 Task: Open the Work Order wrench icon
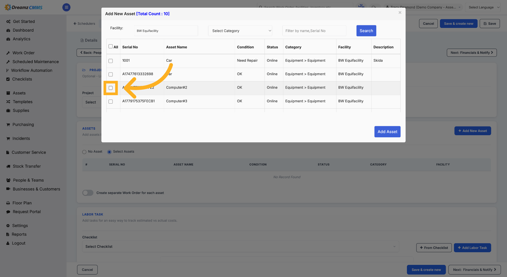point(8,53)
